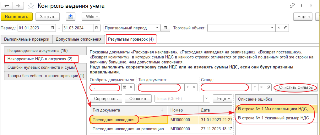Click the Поиск search input field
320x135 pixels.
click(179, 98)
